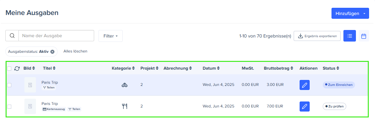Check the box for the Zum Einreichen expense

9,85
